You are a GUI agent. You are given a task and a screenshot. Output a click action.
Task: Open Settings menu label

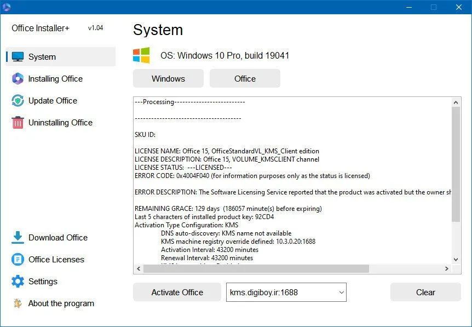[43, 282]
